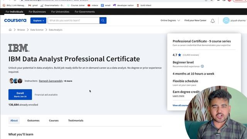Click the 4 months at 10 hours a week text
This screenshot has width=247, height=139.
click(x=193, y=74)
